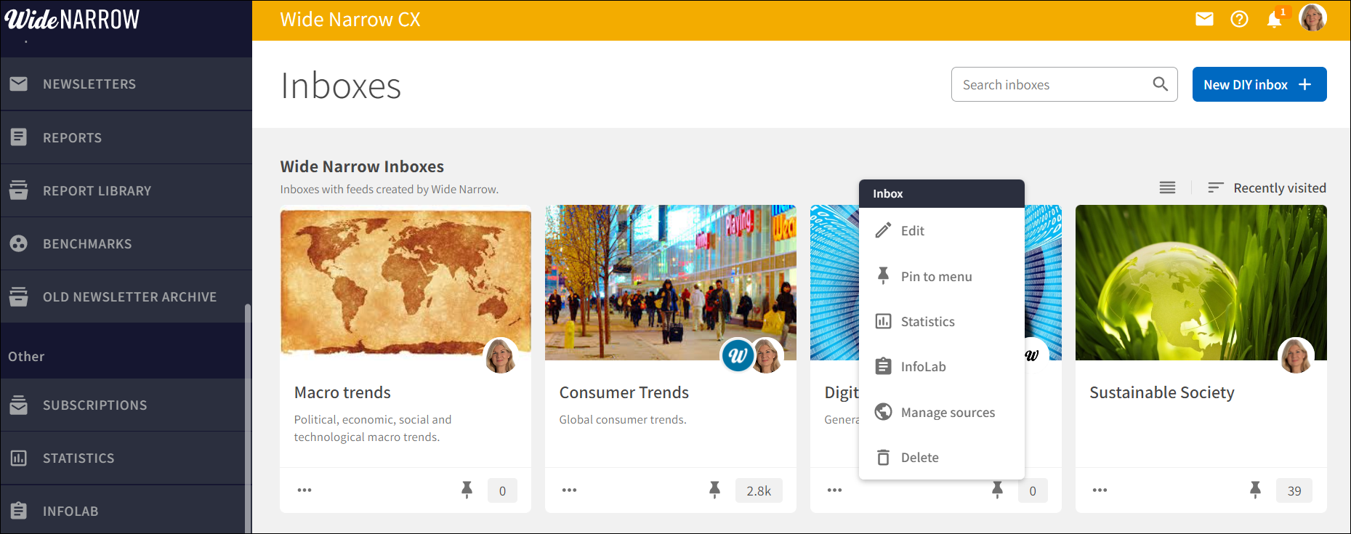Viewport: 1351px width, 534px height.
Task: Toggle pin on the Digit inbox card
Action: (x=998, y=490)
